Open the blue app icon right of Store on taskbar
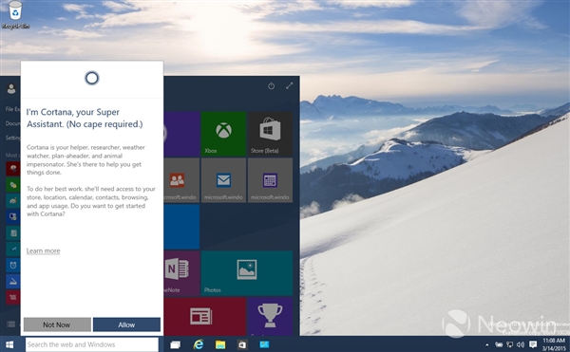Image resolution: width=570 pixels, height=352 pixels. click(264, 344)
